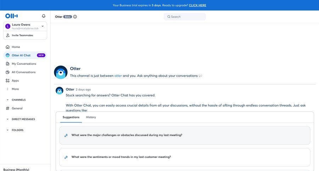
Task: Open the notifications bell
Action: coord(44,16)
